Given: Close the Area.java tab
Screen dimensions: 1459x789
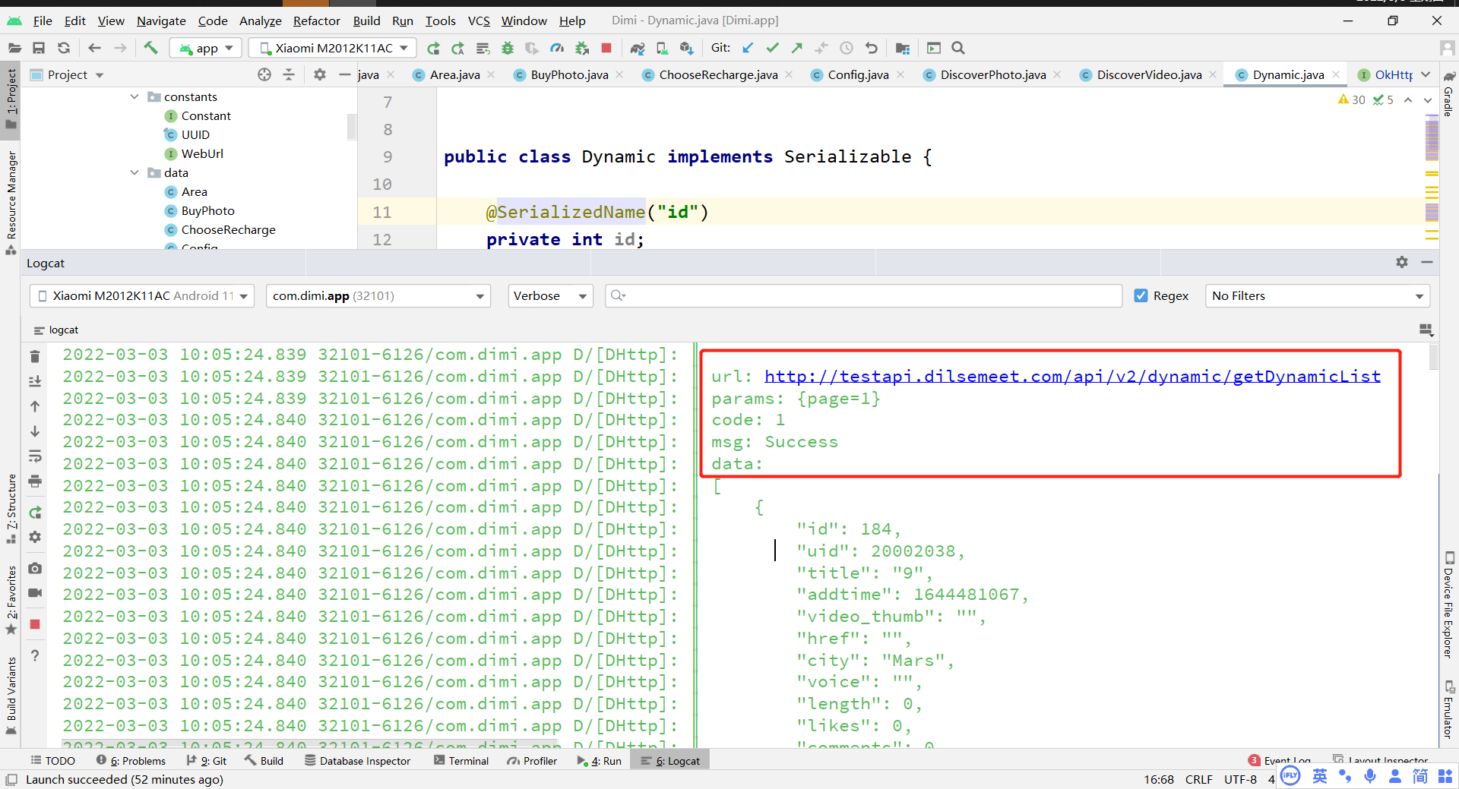Looking at the screenshot, I should point(491,74).
